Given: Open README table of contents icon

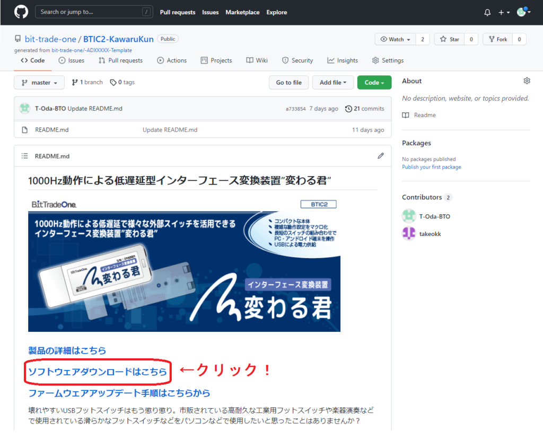Looking at the screenshot, I should coord(24,156).
